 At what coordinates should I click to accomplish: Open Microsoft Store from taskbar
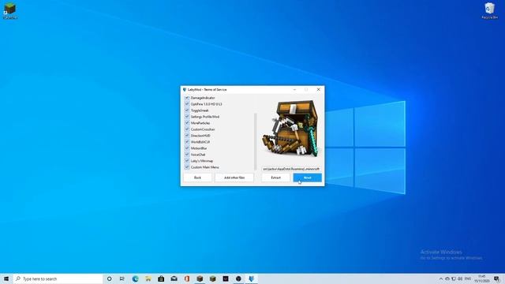pyautogui.click(x=161, y=278)
